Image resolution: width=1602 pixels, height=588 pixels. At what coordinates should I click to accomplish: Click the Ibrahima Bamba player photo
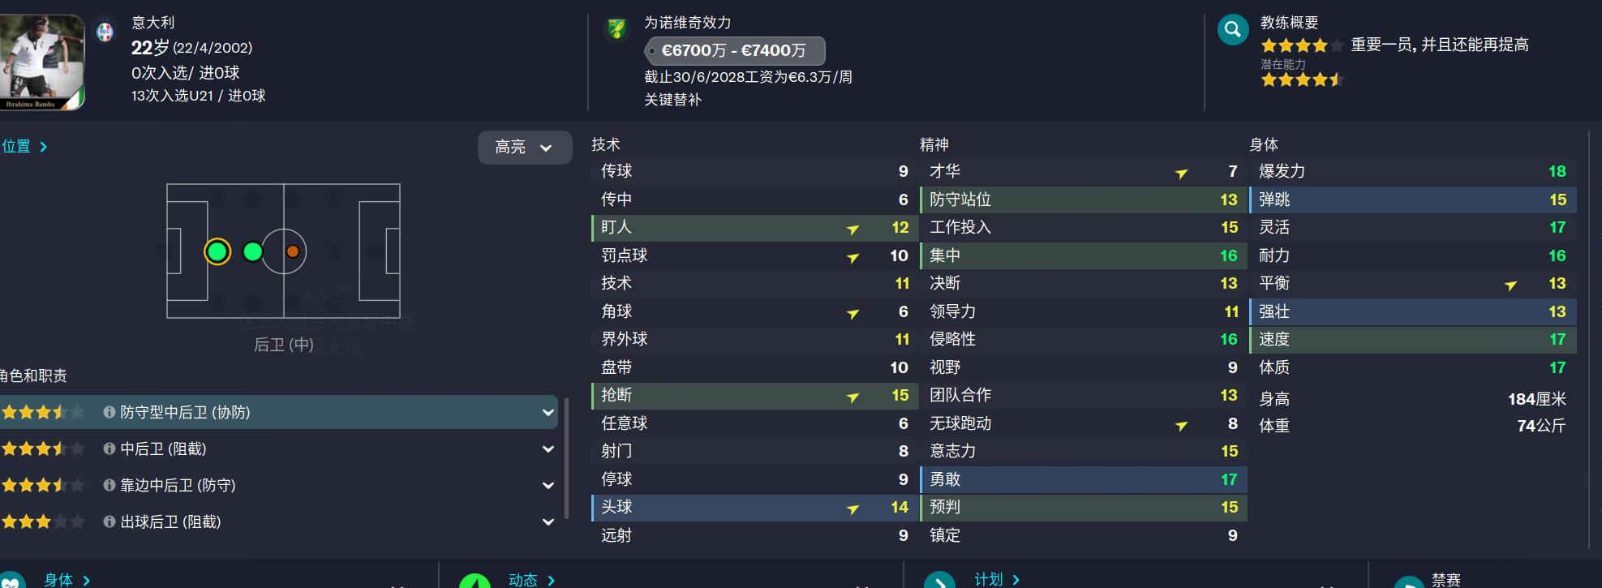[41, 61]
